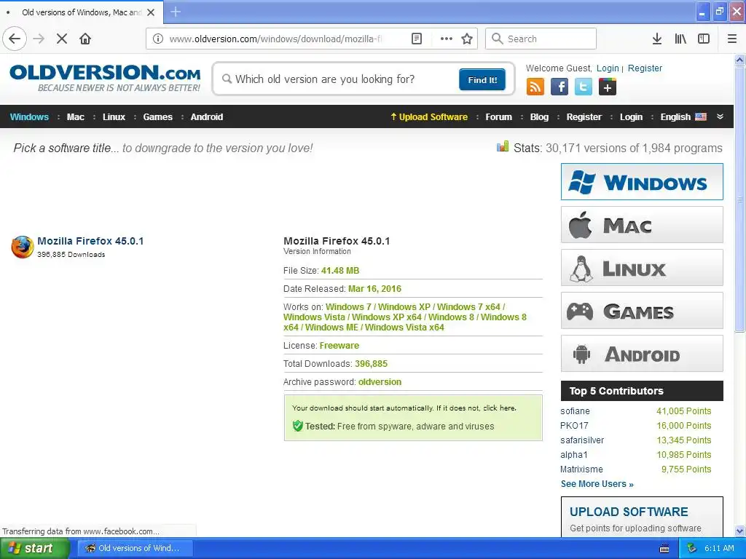The width and height of the screenshot is (746, 559).
Task: Close the Old versions of Windows tab
Action: pos(151,12)
